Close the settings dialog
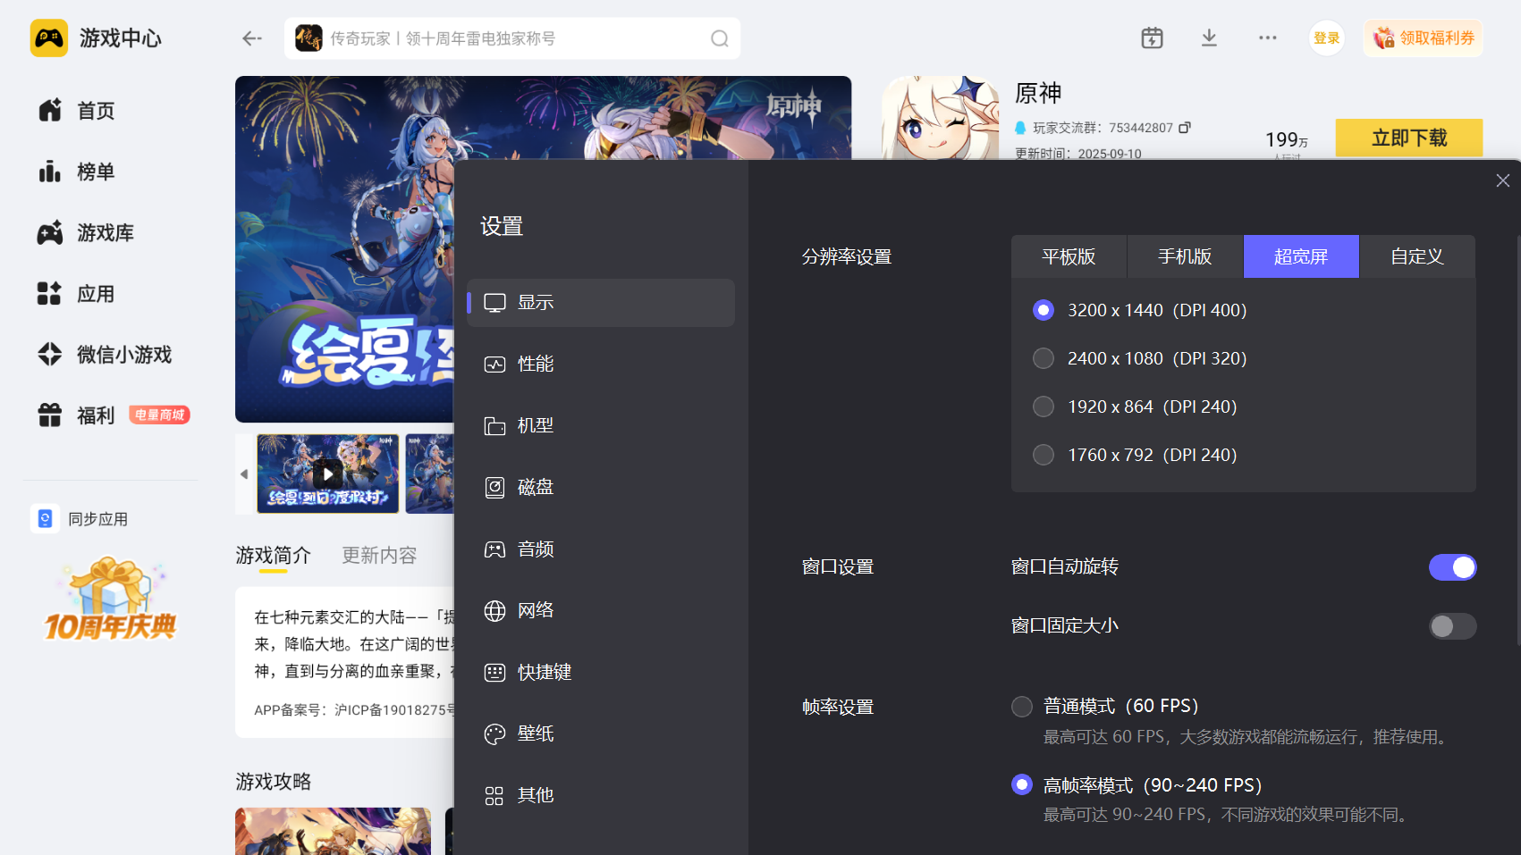 (x=1503, y=180)
